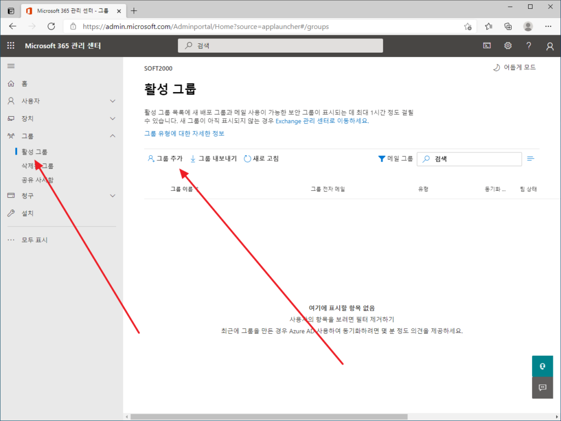Click inside the top 검색 search field
Image resolution: width=561 pixels, height=421 pixels.
[280, 45]
